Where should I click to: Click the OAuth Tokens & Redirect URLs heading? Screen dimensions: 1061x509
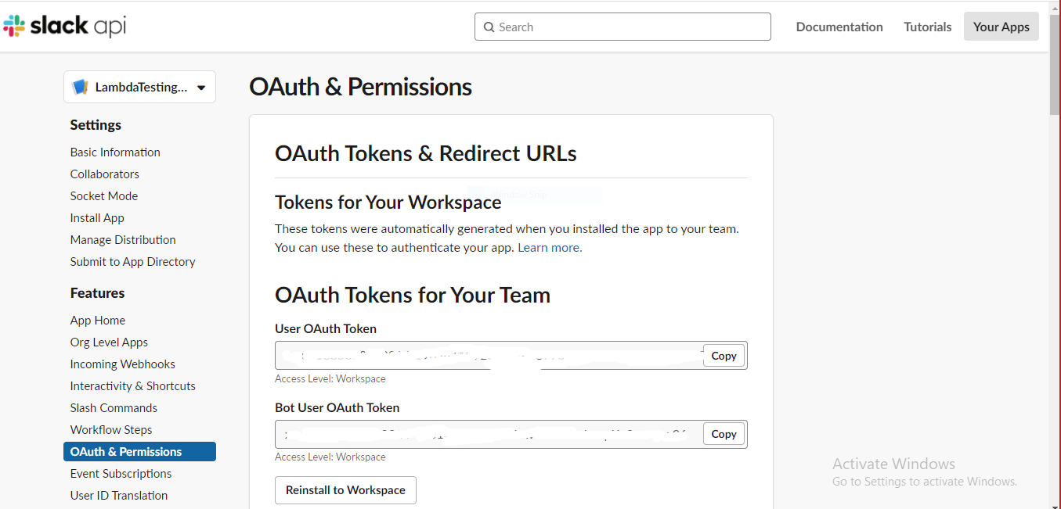(426, 153)
